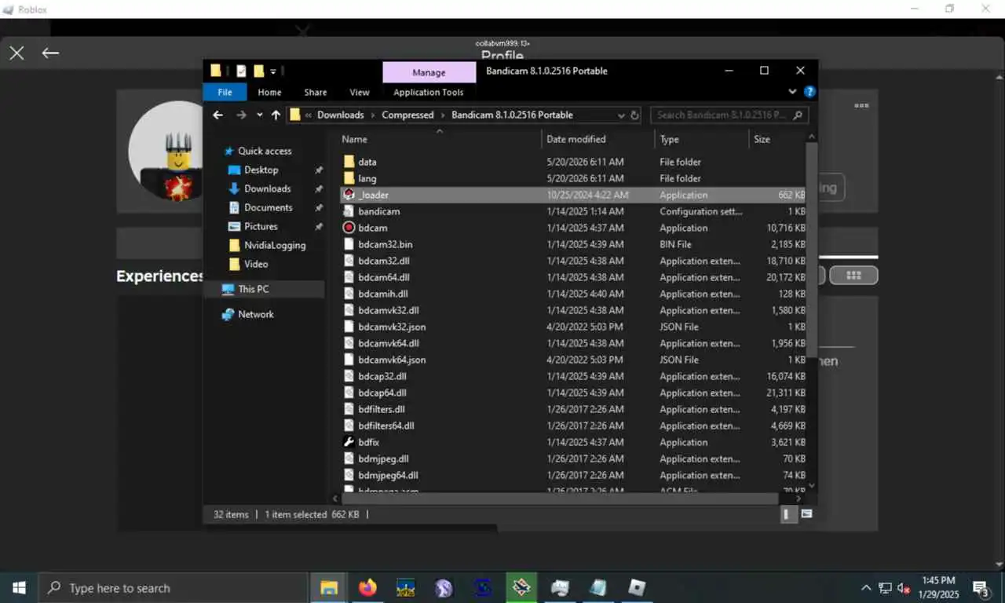
Task: Select the _loader application file
Action: click(573, 195)
